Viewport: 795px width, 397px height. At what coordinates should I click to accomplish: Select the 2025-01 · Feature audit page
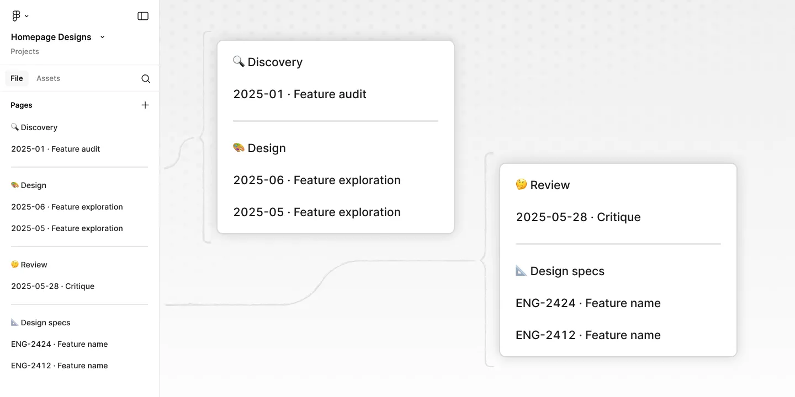pyautogui.click(x=55, y=149)
